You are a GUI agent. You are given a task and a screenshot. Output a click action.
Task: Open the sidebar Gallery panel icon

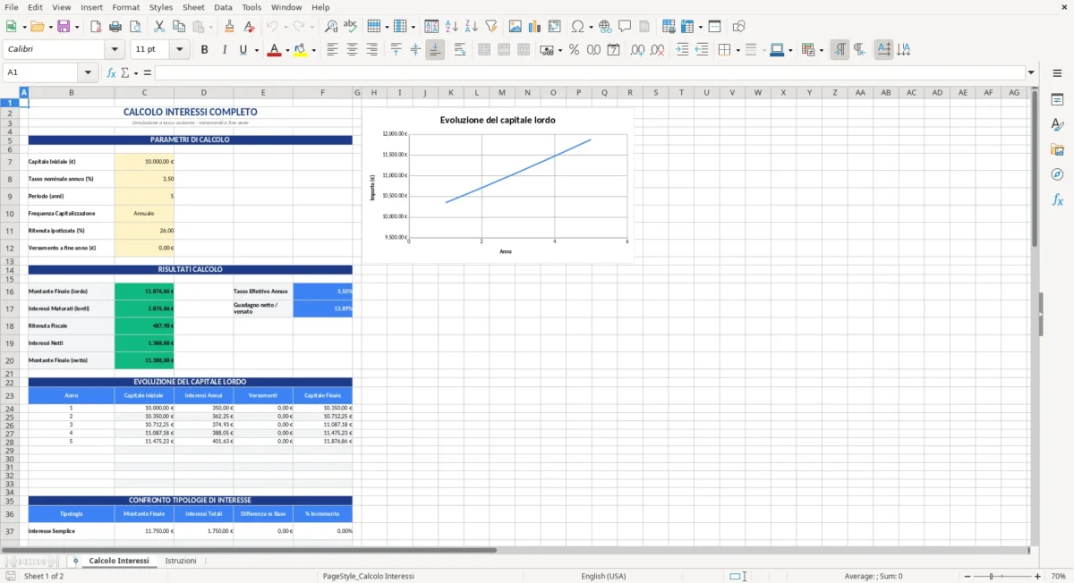tap(1057, 149)
